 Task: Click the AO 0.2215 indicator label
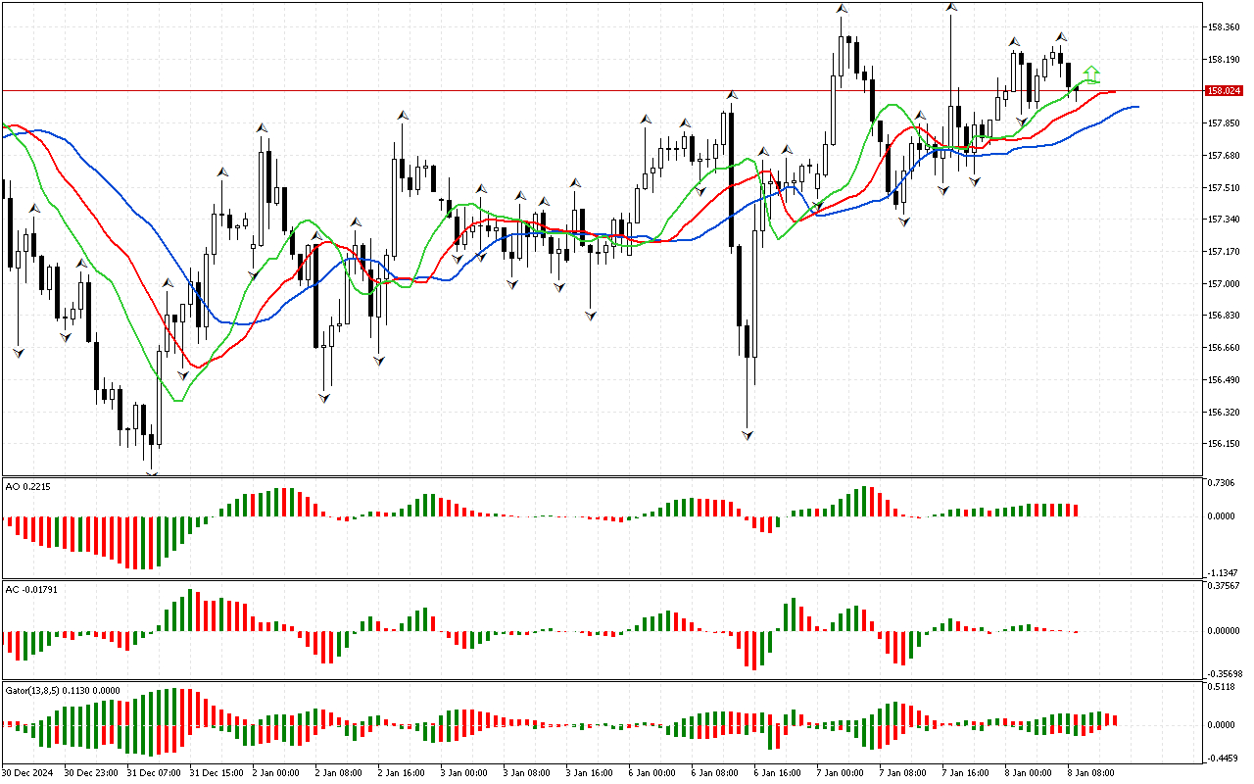point(27,486)
